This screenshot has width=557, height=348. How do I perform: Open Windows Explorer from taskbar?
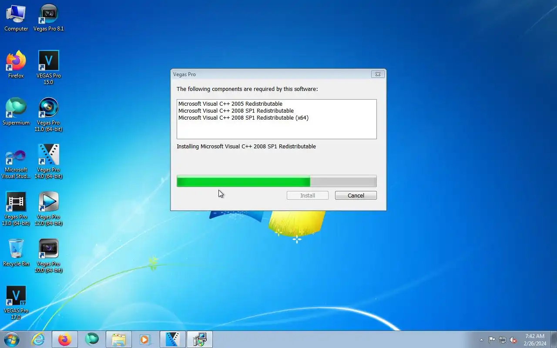click(x=119, y=339)
